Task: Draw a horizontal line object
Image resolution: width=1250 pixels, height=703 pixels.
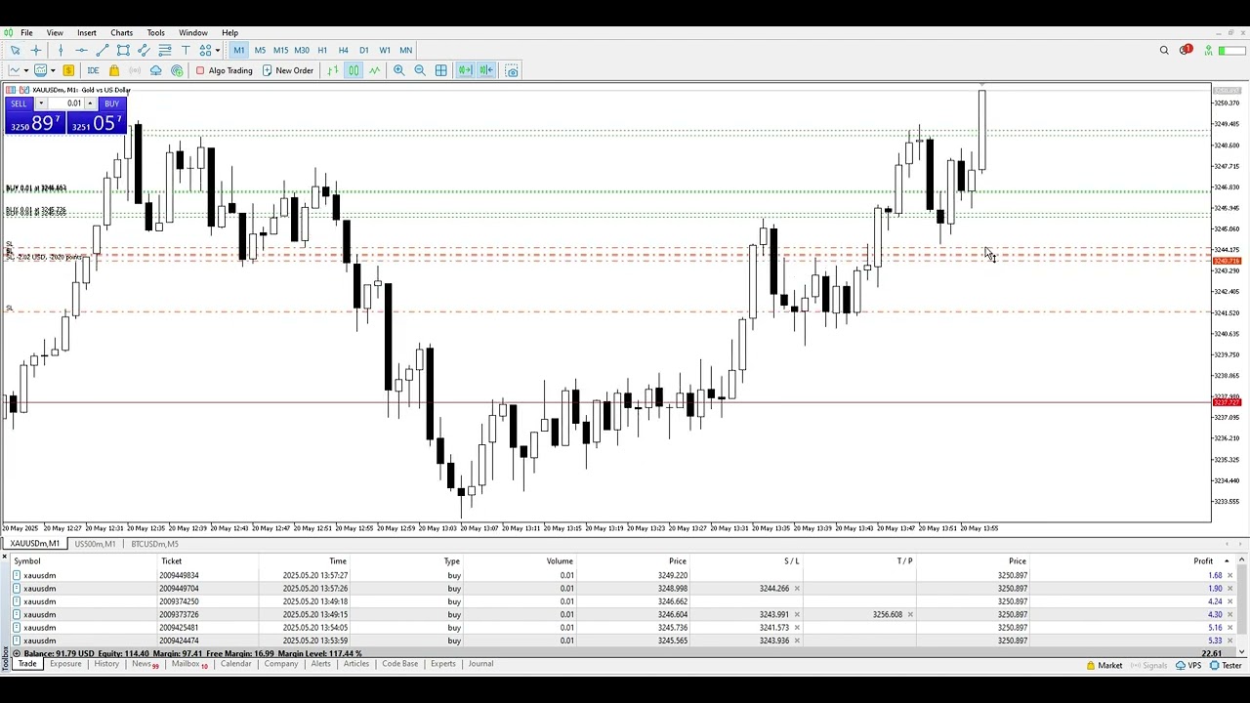Action: click(81, 50)
